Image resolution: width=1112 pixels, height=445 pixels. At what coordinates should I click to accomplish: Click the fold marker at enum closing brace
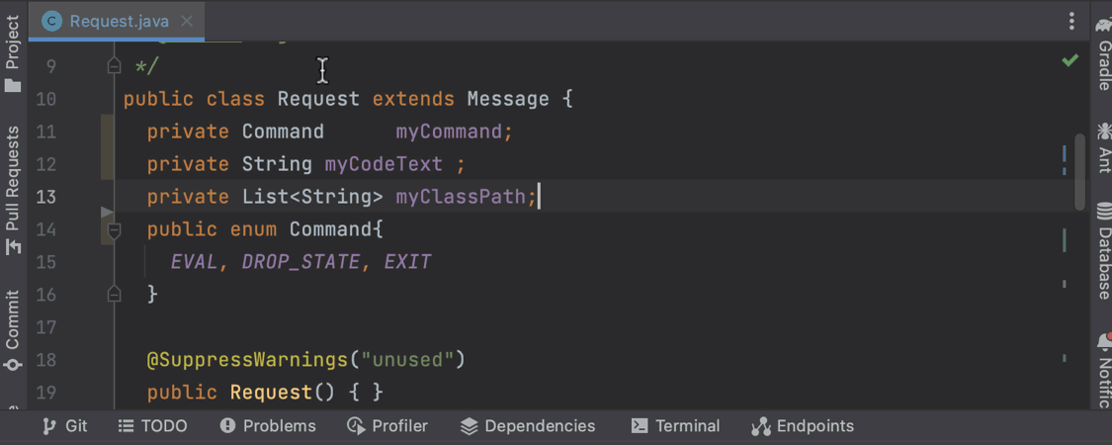tap(114, 294)
